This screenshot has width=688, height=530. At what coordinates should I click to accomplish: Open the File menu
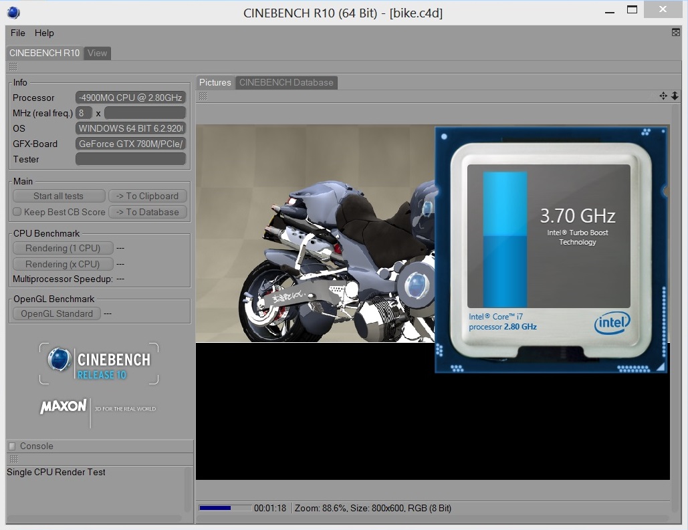click(x=17, y=33)
